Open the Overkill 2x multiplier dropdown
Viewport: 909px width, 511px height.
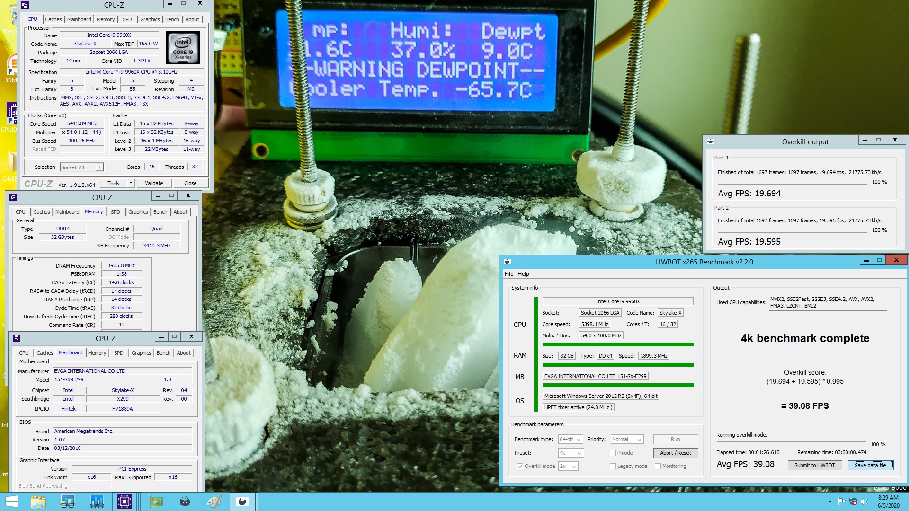coord(568,466)
